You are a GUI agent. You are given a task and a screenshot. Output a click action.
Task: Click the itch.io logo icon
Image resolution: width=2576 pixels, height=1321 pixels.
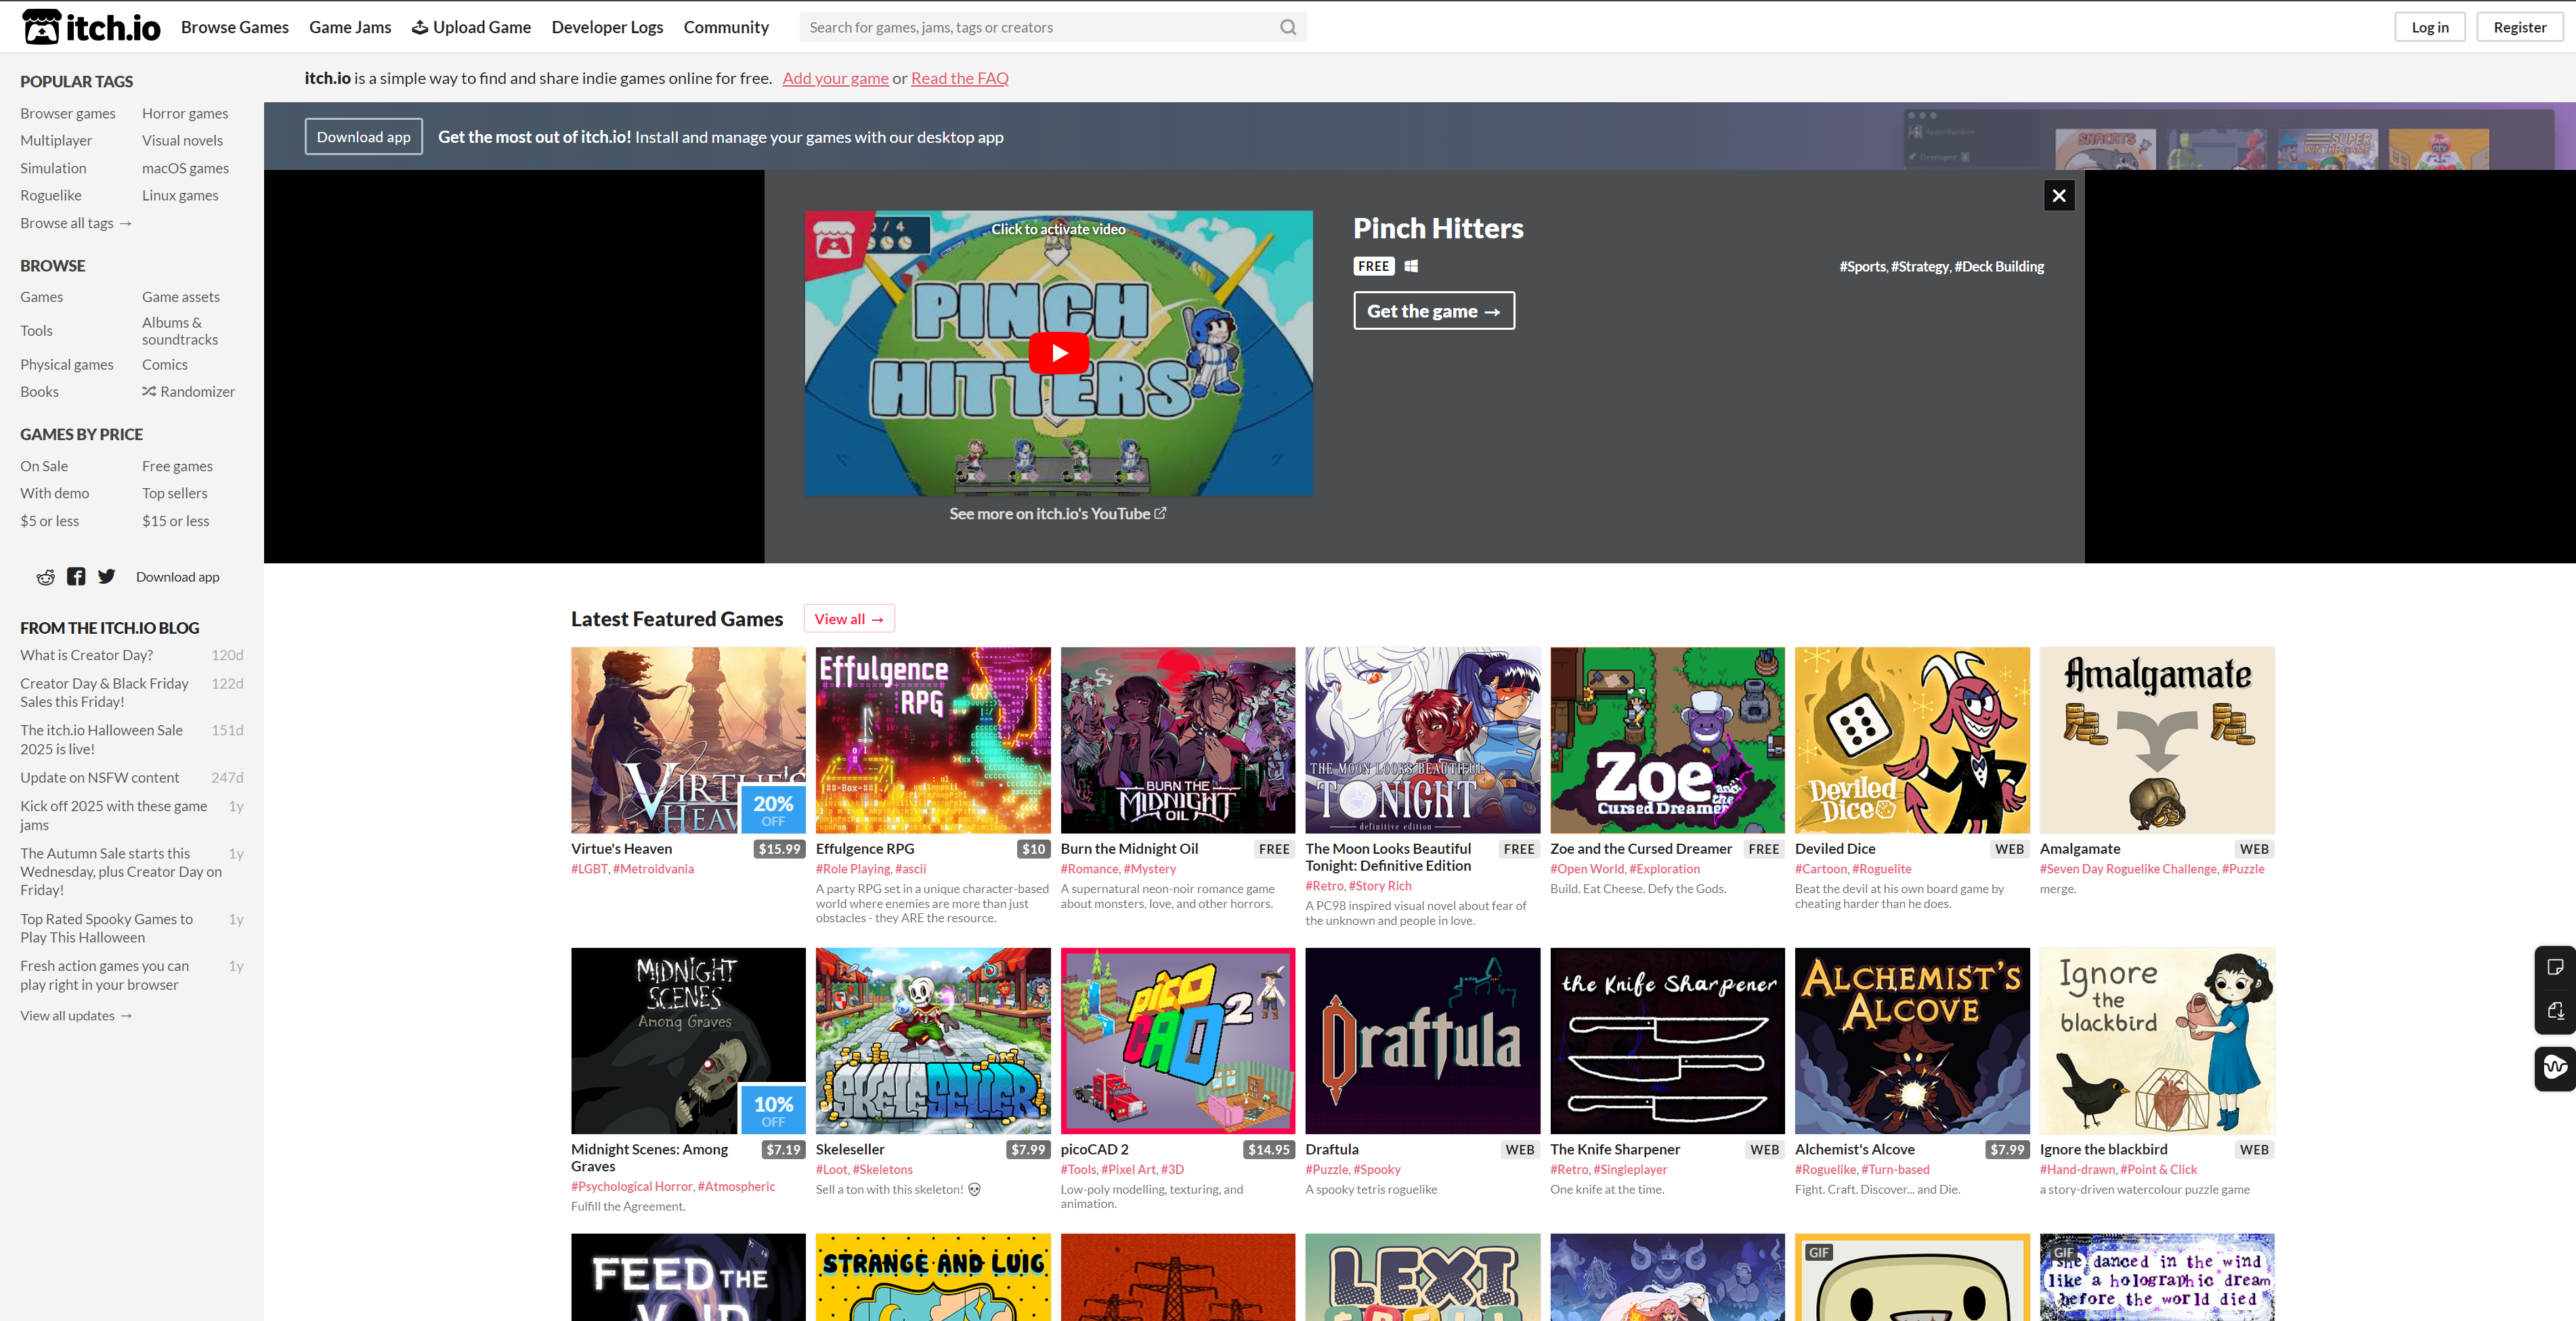coord(42,27)
